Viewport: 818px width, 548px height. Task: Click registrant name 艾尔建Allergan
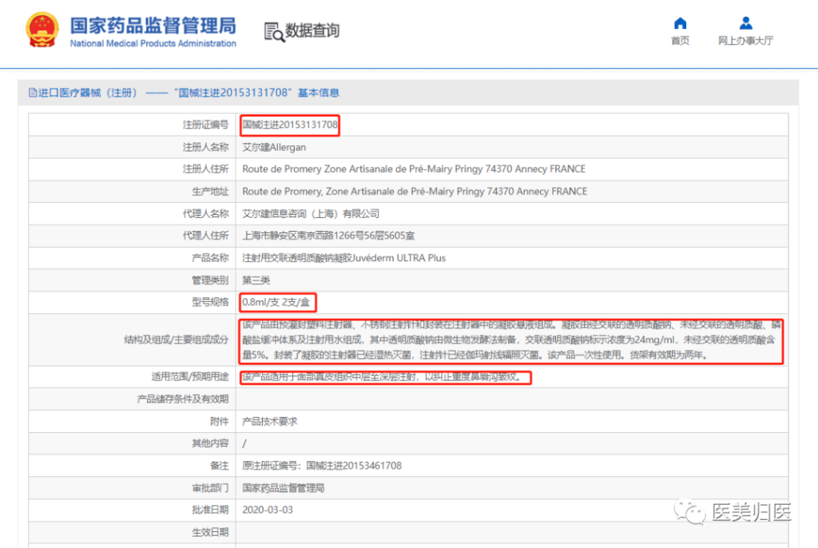(274, 147)
